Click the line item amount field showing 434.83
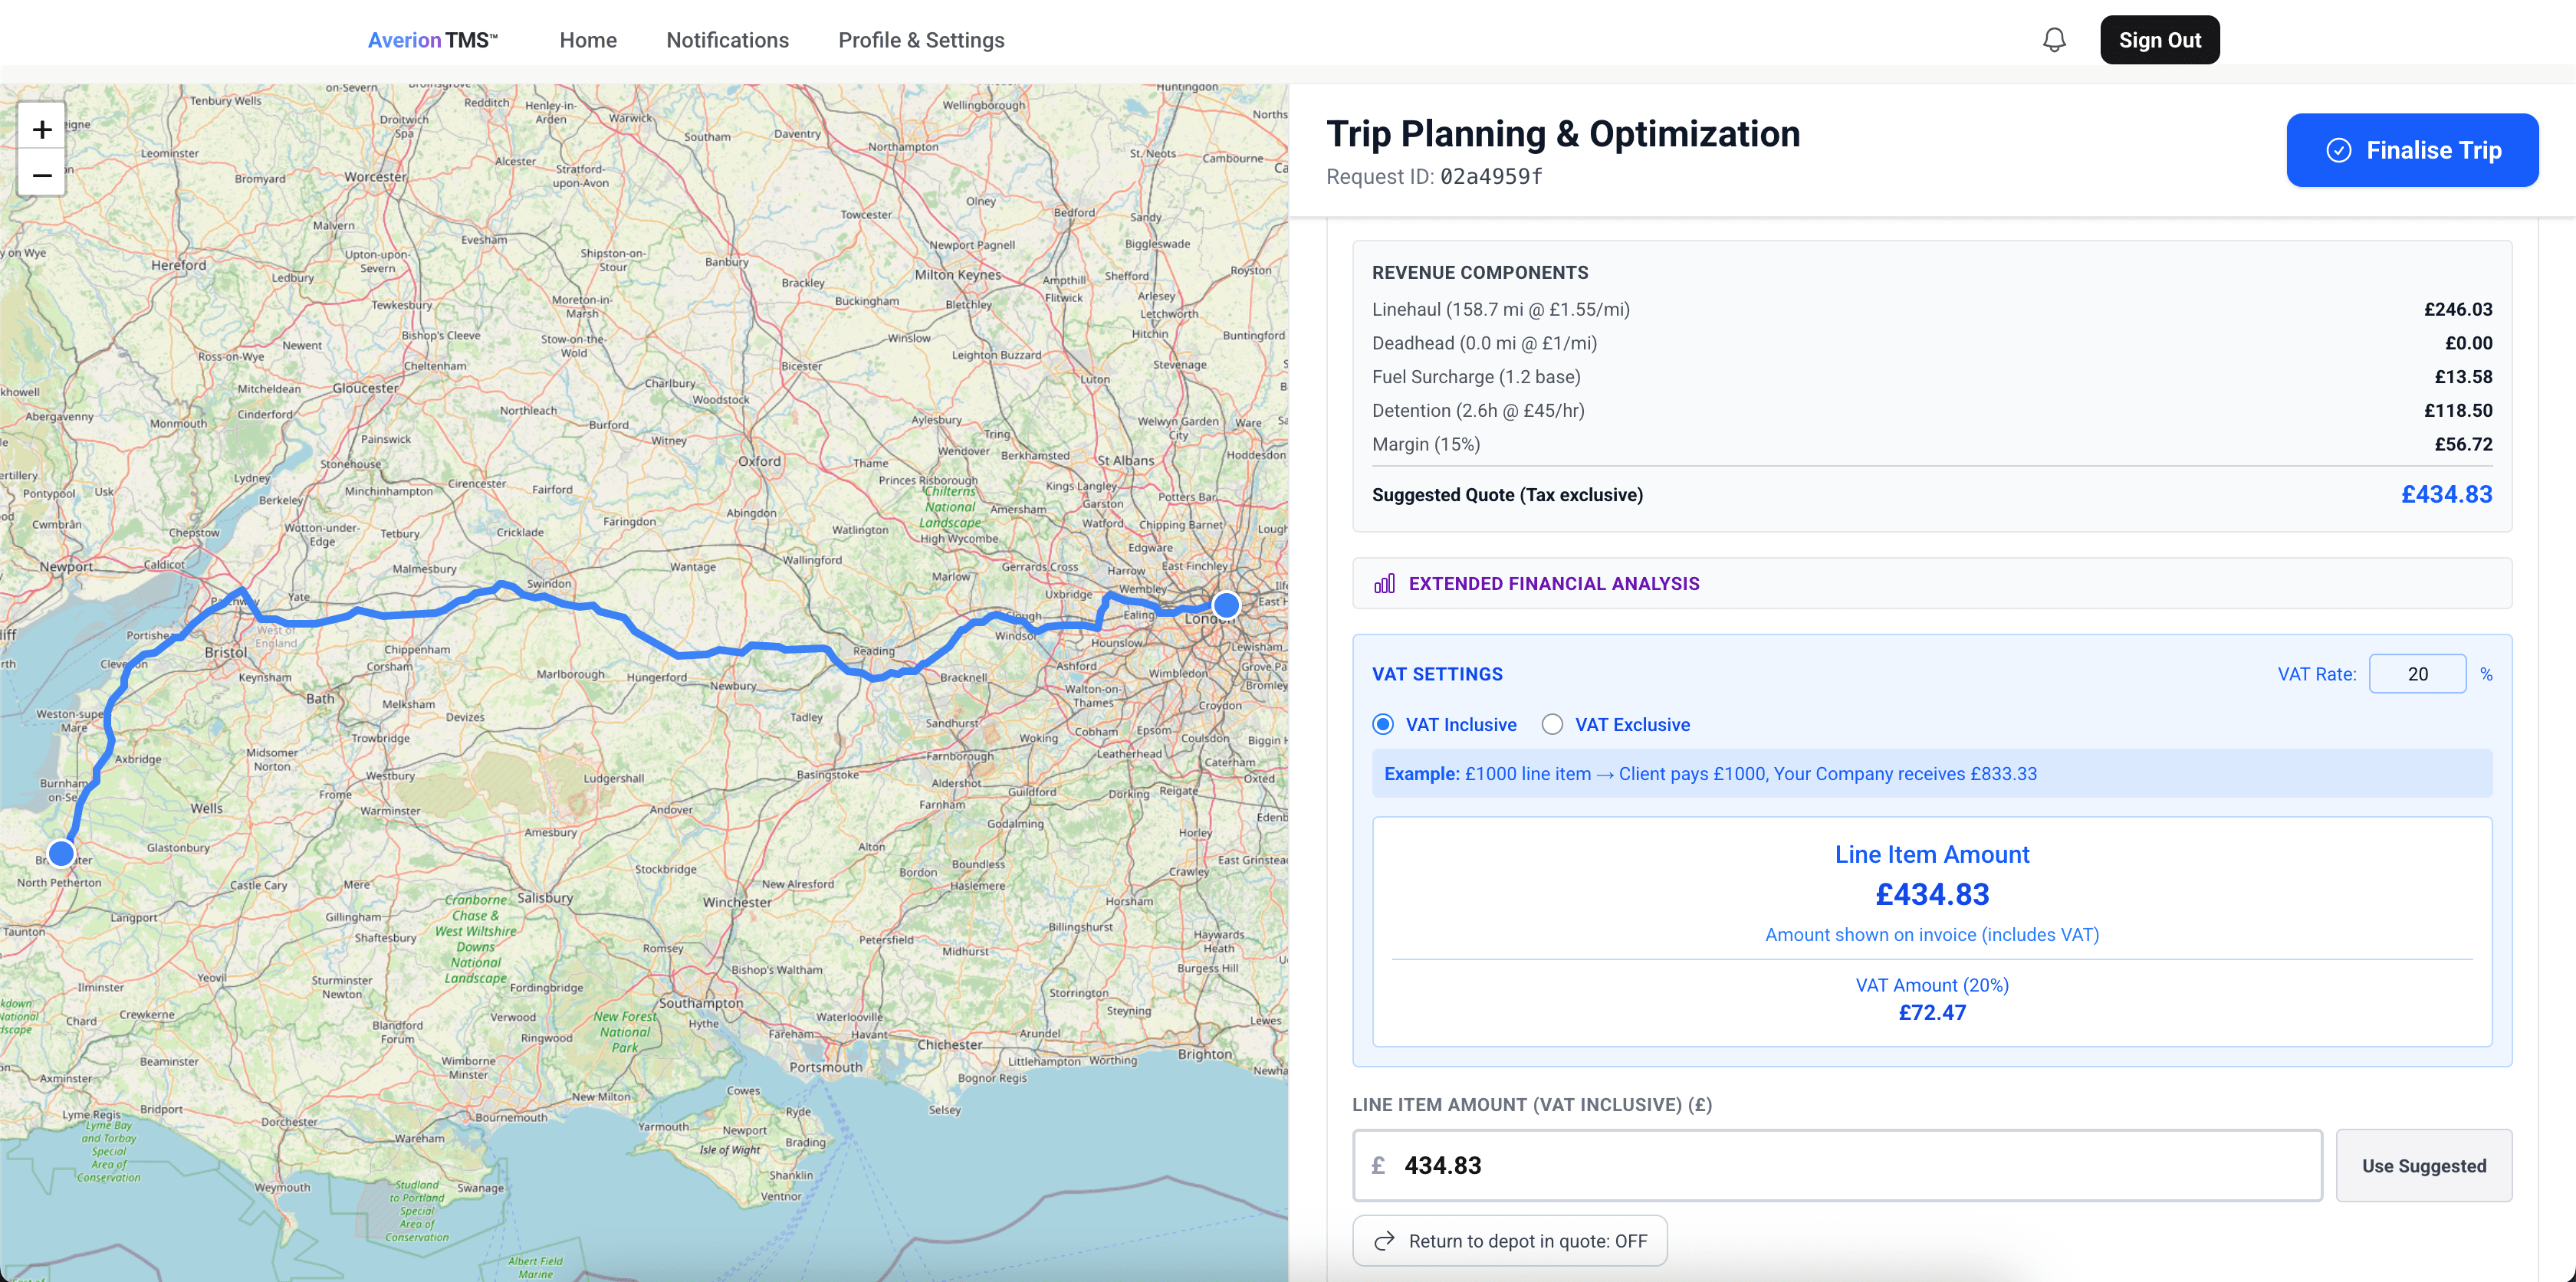Screen dimensions: 2576x1282 [1837, 1165]
